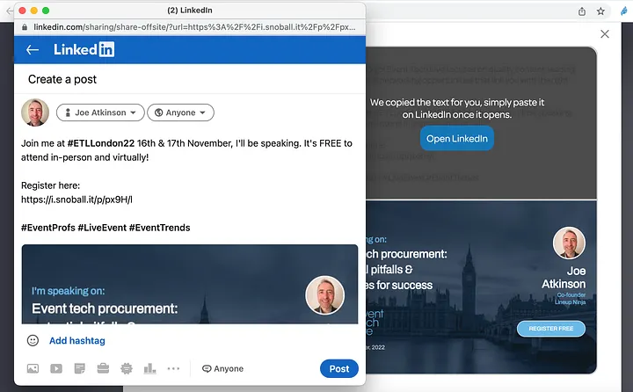Click the #EventTrends hashtag
Viewport: 633px width, 392px height.
coord(159,228)
